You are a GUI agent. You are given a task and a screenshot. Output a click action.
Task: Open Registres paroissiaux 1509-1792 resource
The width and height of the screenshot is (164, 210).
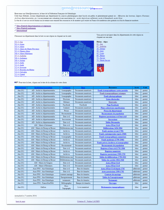pyautogui.click(x=113, y=154)
